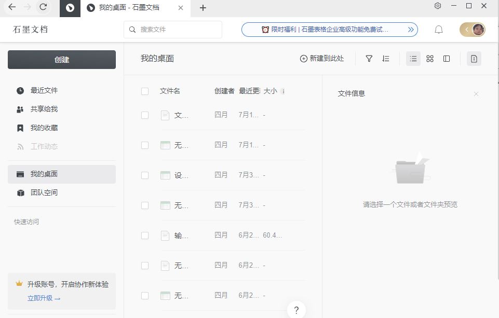Open 团队空间 in the sidebar
The width and height of the screenshot is (499, 318).
[x=62, y=192]
